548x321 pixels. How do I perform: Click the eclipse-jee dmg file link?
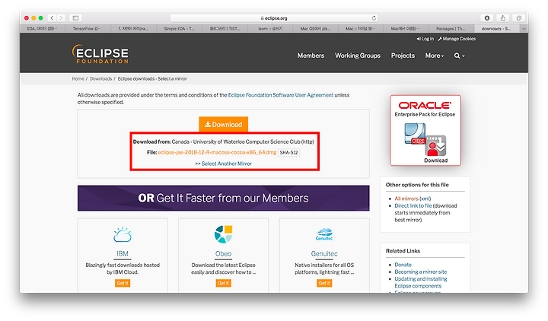point(217,152)
